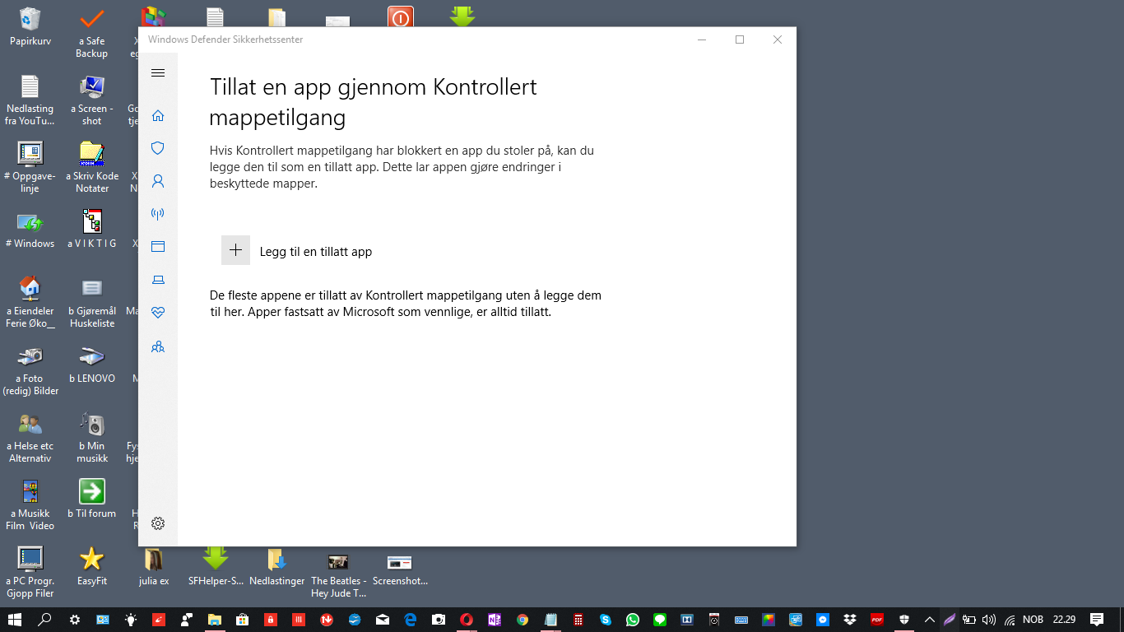Open Settings gear in Defender sidebar

tap(158, 523)
